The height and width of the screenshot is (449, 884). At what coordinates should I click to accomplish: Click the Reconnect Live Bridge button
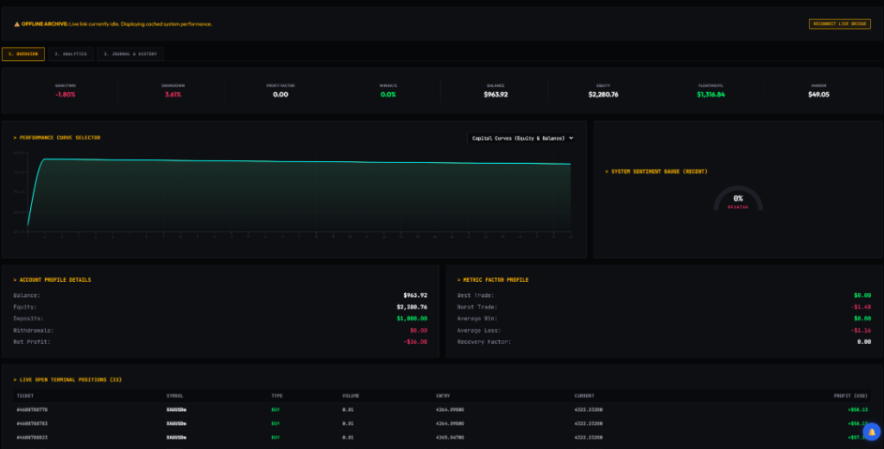click(x=839, y=23)
